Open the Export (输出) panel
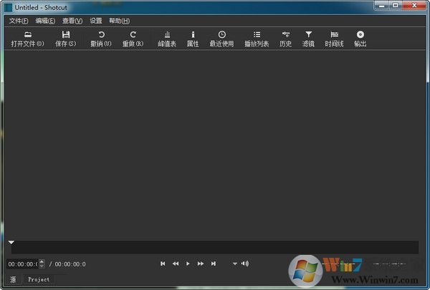 pos(360,35)
